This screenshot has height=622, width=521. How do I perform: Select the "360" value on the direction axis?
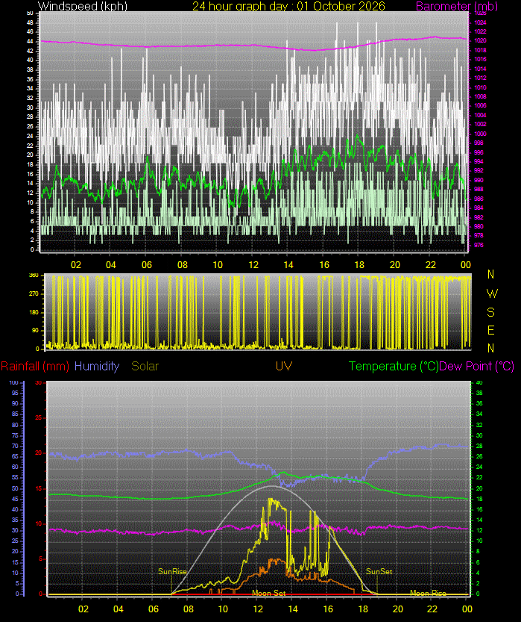34,275
